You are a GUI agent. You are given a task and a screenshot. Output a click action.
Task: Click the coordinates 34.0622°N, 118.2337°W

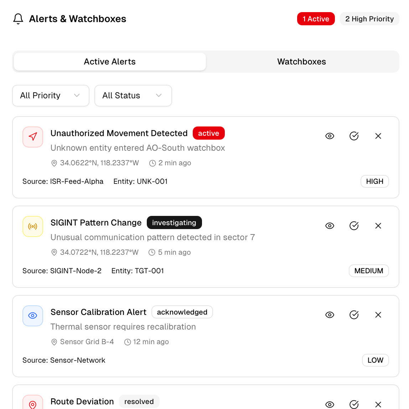(x=99, y=163)
